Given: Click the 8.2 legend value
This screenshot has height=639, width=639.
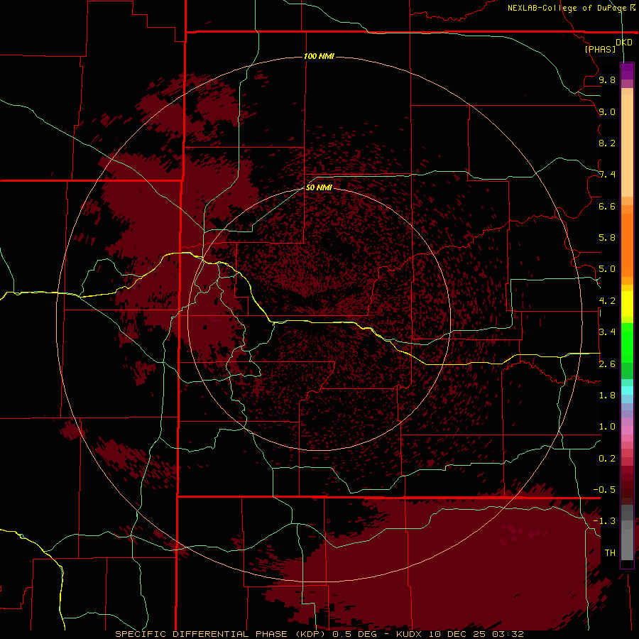Looking at the screenshot, I should [x=607, y=143].
